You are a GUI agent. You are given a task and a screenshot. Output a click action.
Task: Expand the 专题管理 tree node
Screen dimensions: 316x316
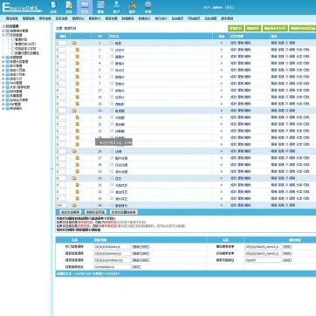3,58
